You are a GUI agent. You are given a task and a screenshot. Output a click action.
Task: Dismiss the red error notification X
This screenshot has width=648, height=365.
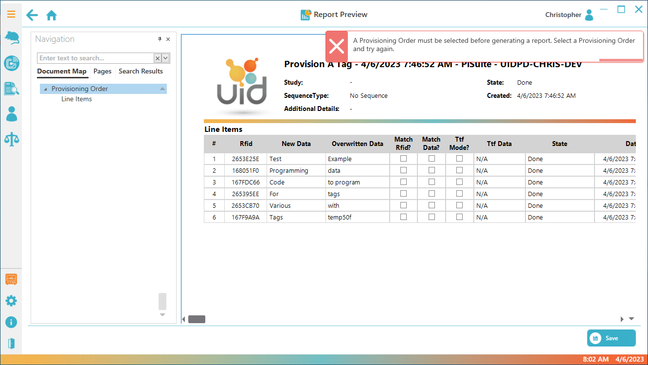[337, 46]
